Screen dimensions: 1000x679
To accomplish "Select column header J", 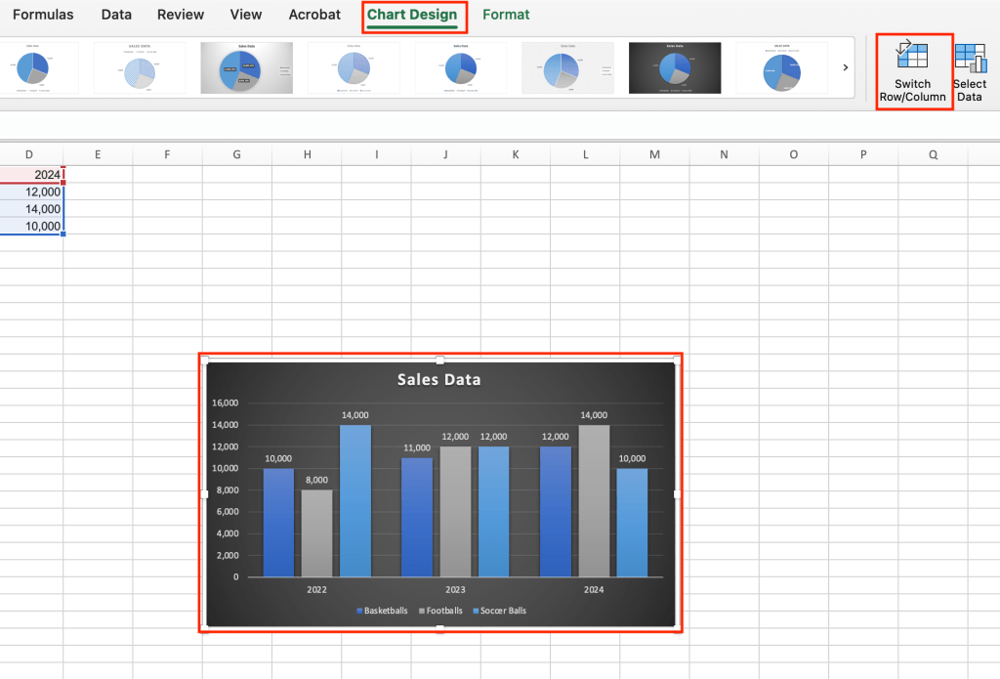I will [x=445, y=154].
